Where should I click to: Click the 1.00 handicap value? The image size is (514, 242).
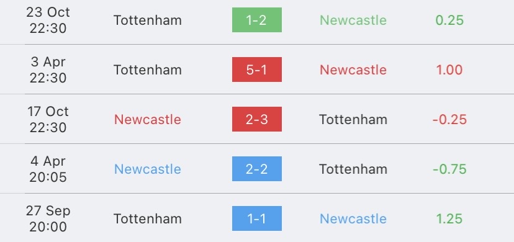(449, 69)
